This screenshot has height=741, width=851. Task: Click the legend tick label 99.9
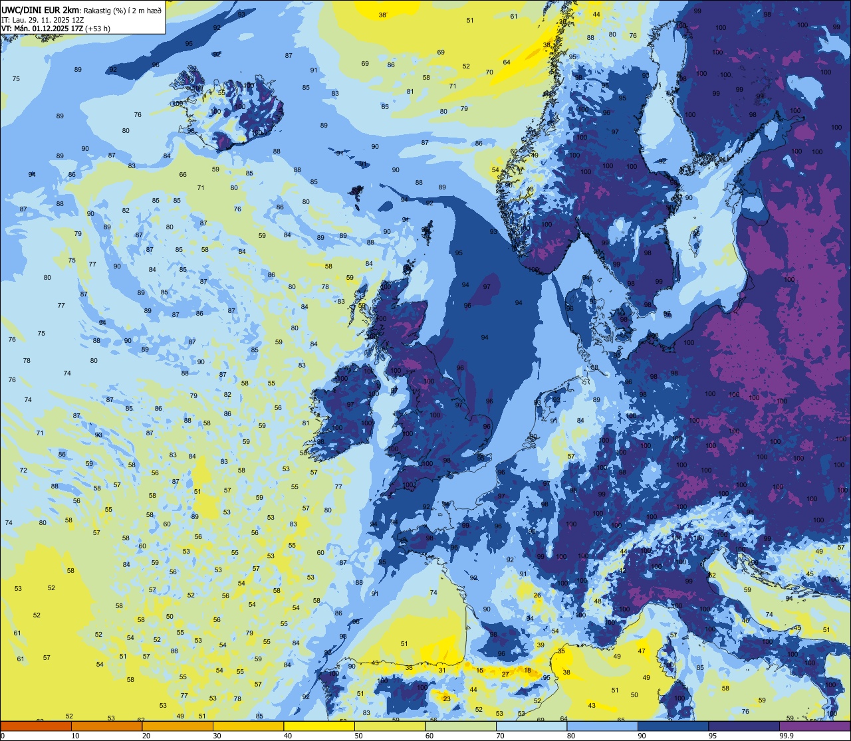(x=786, y=736)
